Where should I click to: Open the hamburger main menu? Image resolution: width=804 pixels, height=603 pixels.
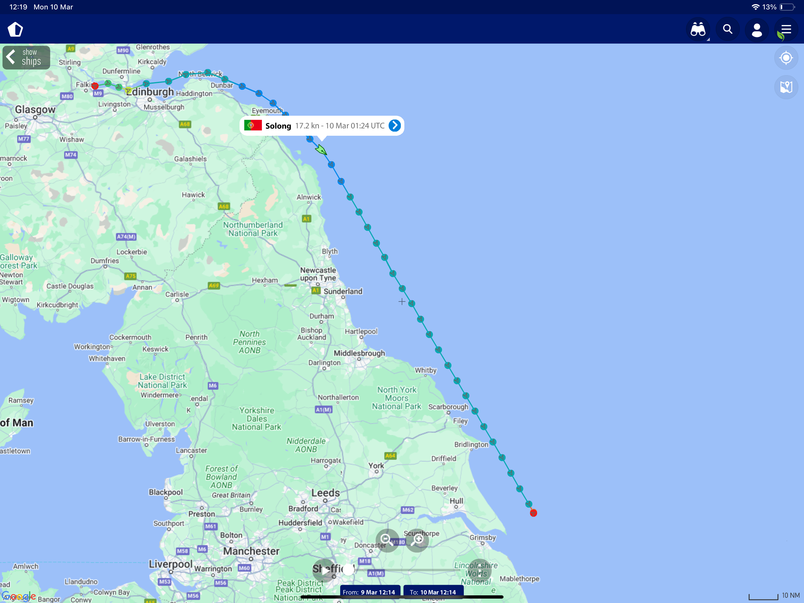786,29
